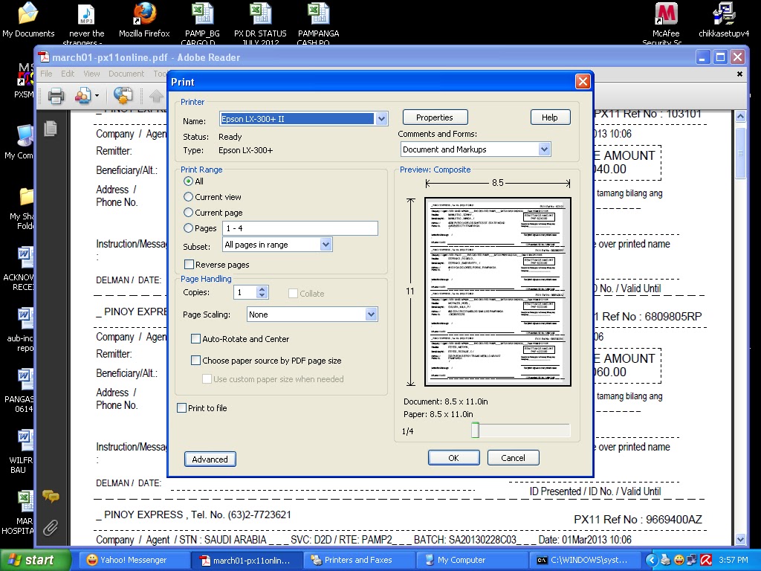Close the Print dialog with red X
This screenshot has width=761, height=571.
tap(583, 82)
